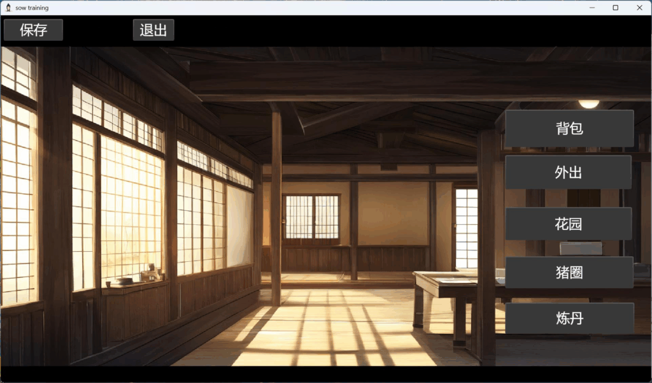Open the 背包 (Backpack) menu
Viewport: 652px width, 383px height.
tap(569, 129)
